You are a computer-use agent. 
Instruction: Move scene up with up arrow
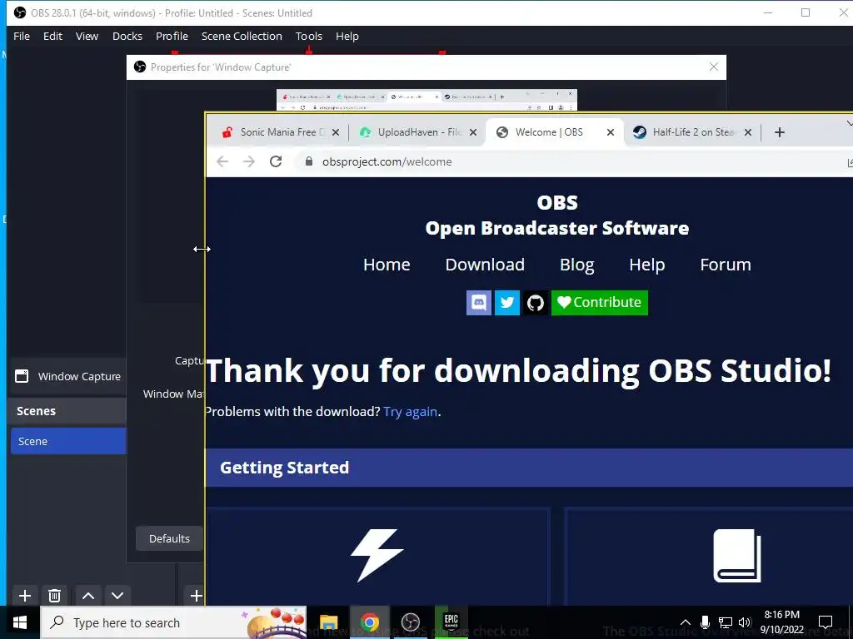[88, 596]
